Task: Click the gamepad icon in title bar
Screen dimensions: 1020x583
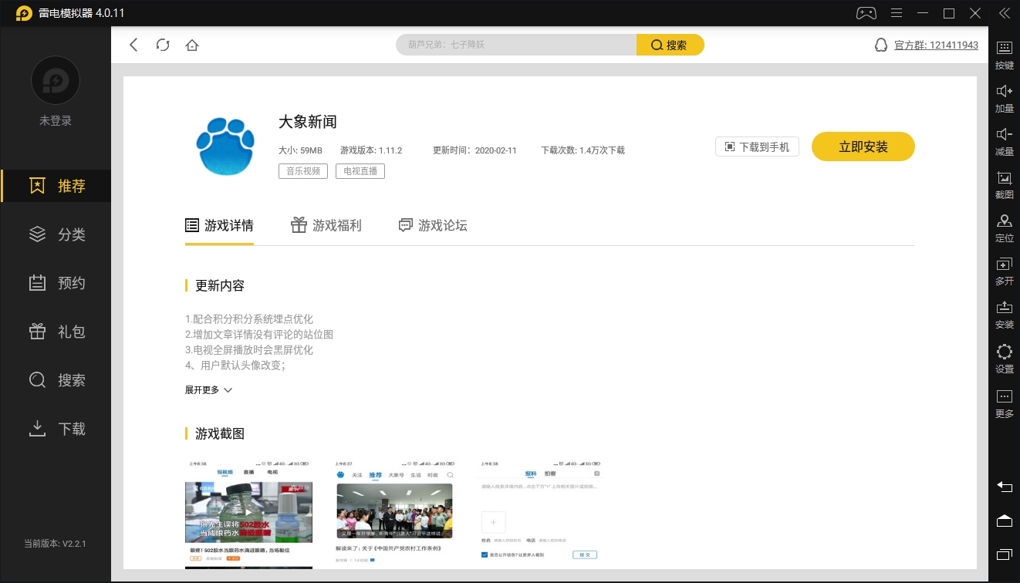Action: point(866,13)
